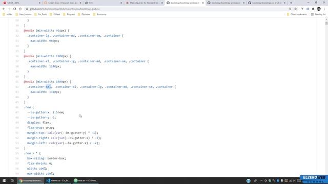Click the zoom magnifier icon in address bar
Image resolution: width=328 pixels, height=184 pixels.
tap(290, 9)
